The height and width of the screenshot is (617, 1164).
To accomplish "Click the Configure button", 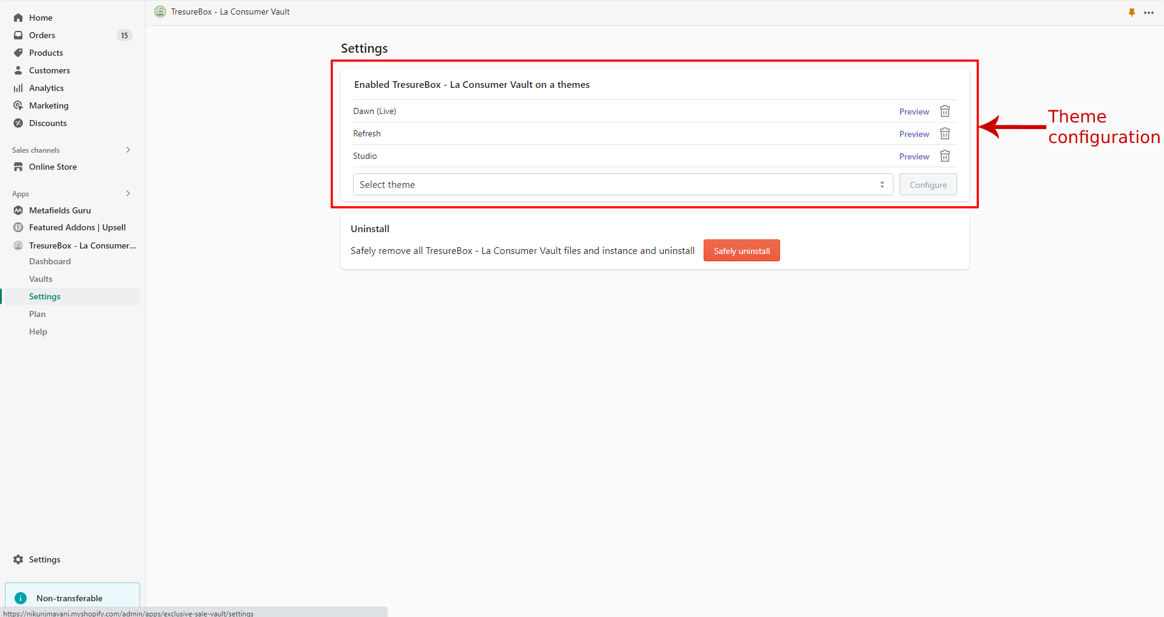I will click(928, 185).
